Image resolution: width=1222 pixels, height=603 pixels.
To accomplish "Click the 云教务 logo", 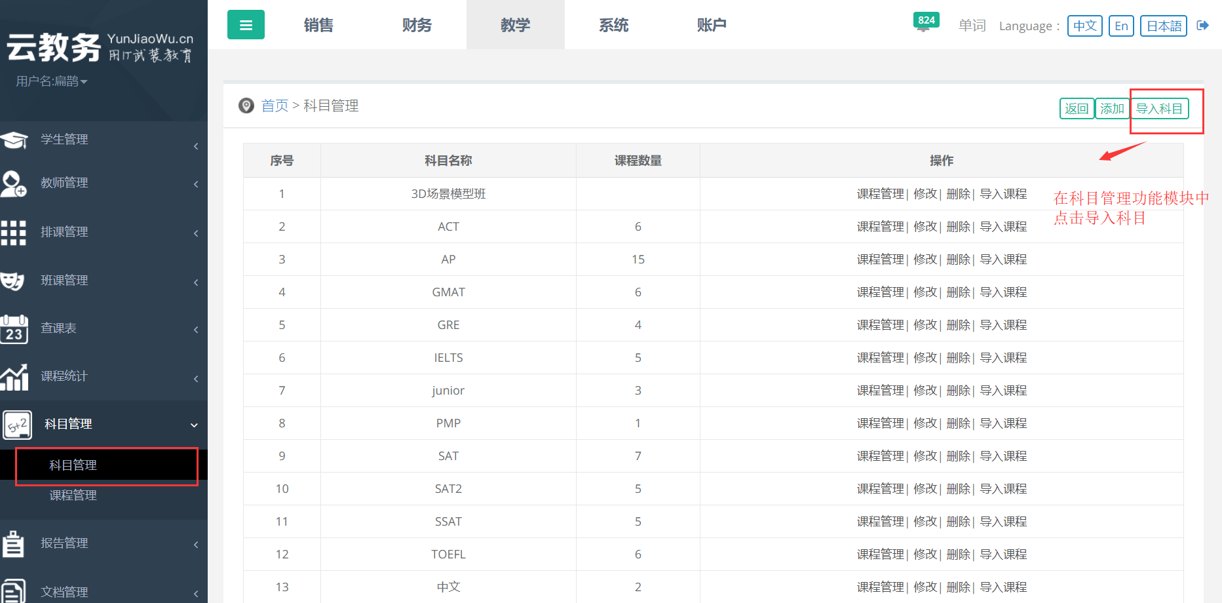I will [100, 47].
